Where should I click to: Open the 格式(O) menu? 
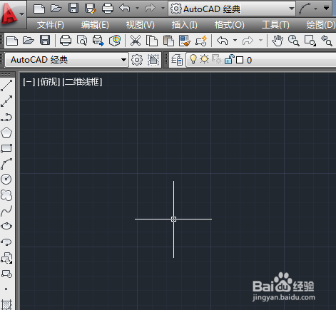click(x=230, y=25)
